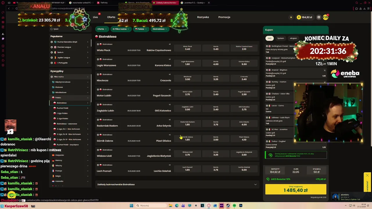Screen dimensions: 372x209
Task: Open Microsoft Edge from the taskbar
Action: pos(177,206)
